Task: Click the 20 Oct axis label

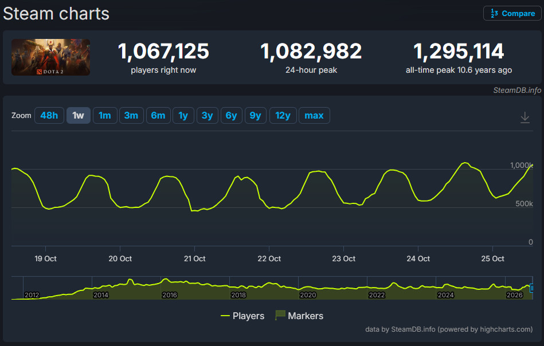Action: tap(120, 258)
